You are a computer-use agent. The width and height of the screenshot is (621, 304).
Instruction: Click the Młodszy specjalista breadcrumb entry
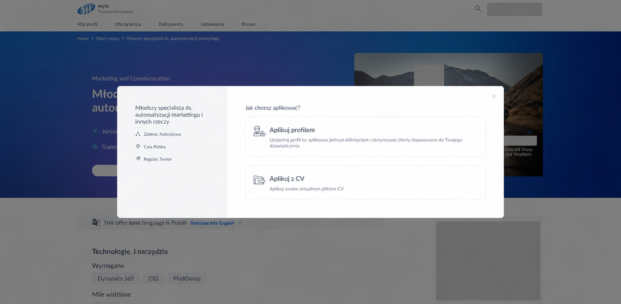pos(173,38)
